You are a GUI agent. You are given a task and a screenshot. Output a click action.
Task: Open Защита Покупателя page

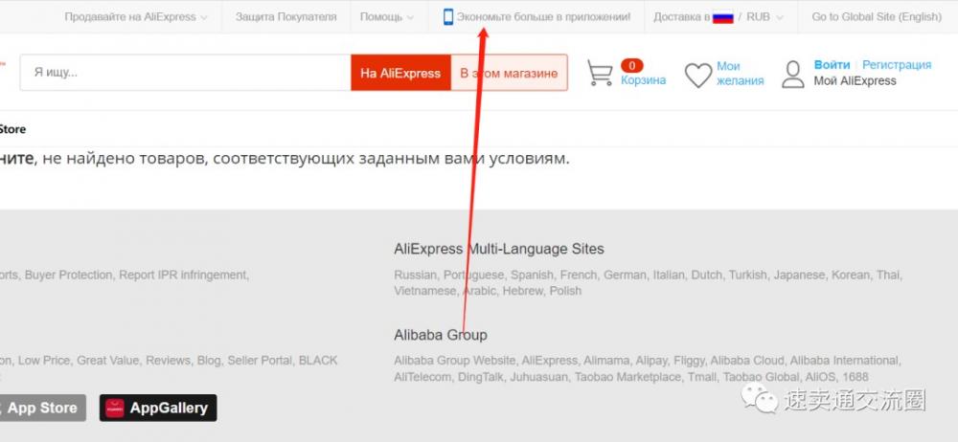coord(285,17)
